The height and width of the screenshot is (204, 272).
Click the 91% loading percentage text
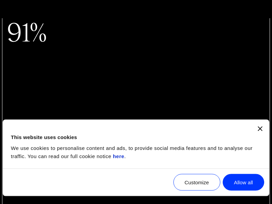(27, 33)
